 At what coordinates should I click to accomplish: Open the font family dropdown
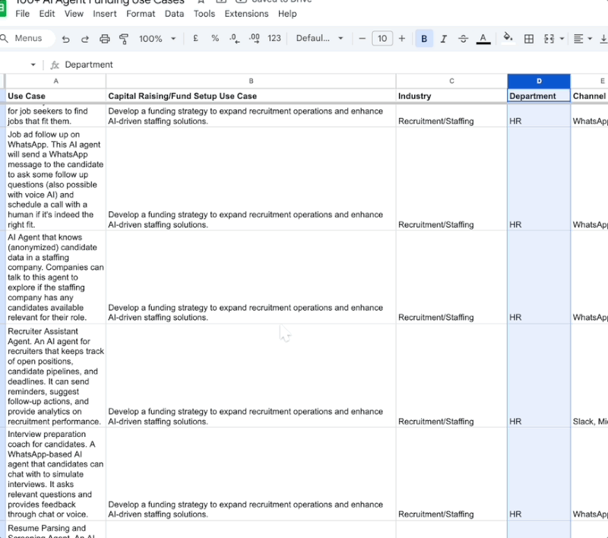tap(319, 39)
